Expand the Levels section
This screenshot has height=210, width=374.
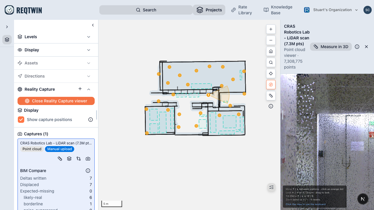click(56, 37)
